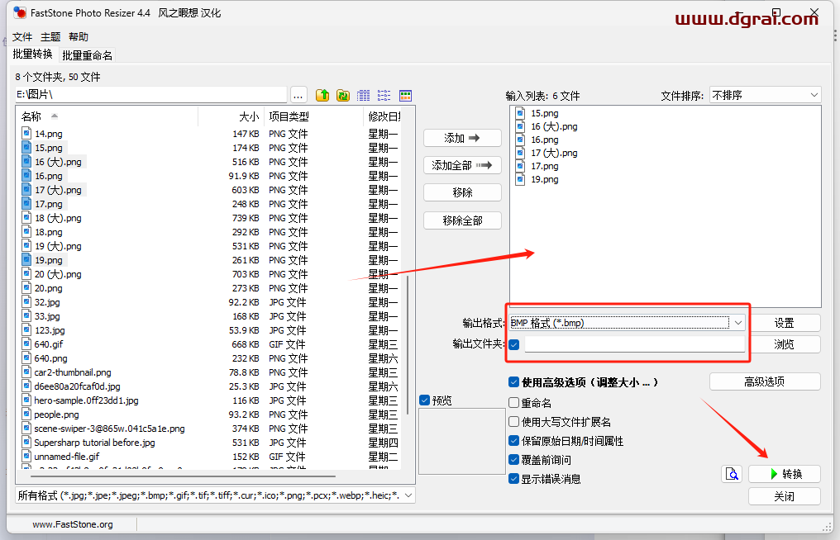Click the 移除 button
Screen dimensions: 840x540
coord(462,192)
